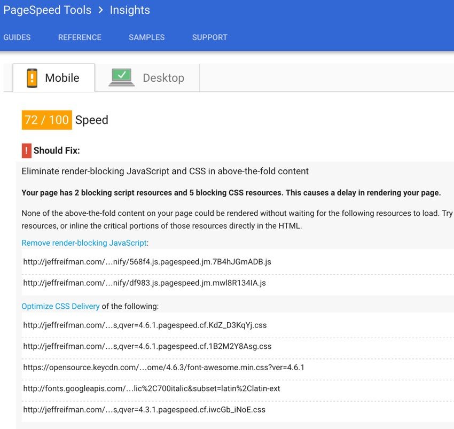
Task: Select the 568f4.js.pagespeed.jm.7B4hJGmADB.js URL
Action: coord(147,262)
